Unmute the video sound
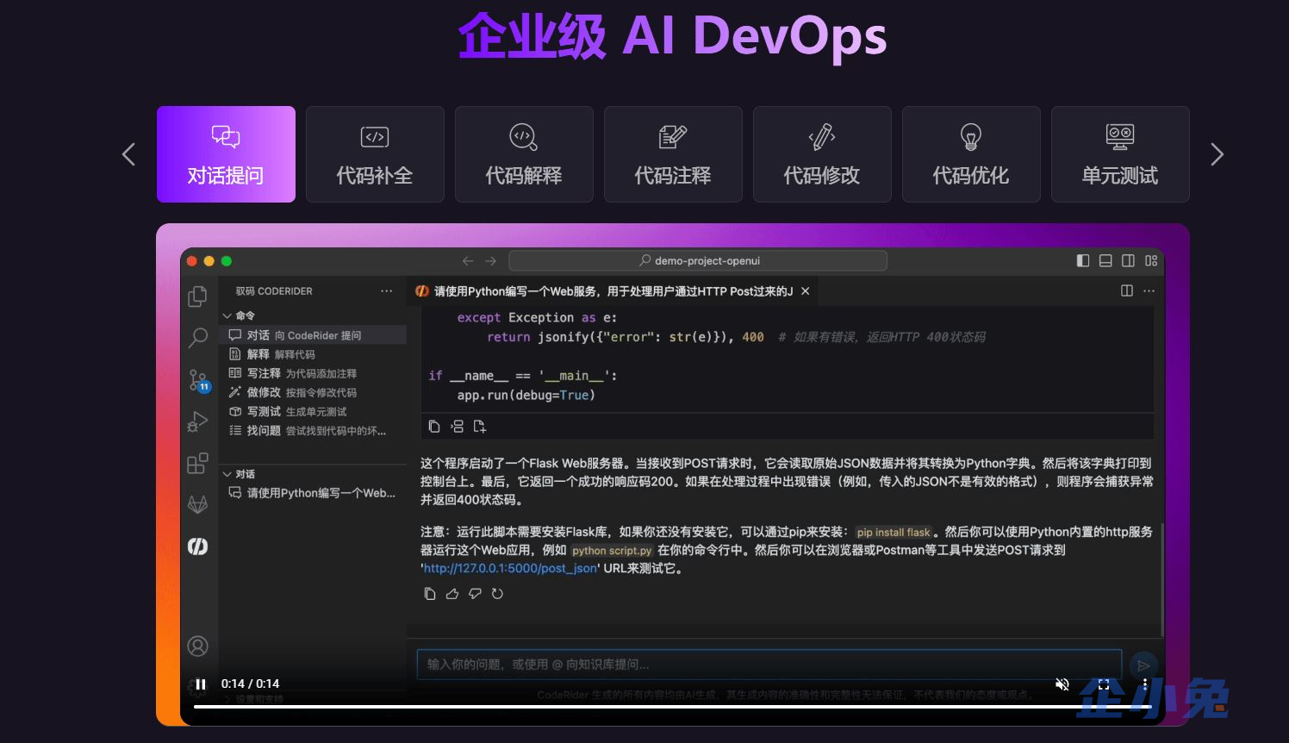 coord(1062,684)
